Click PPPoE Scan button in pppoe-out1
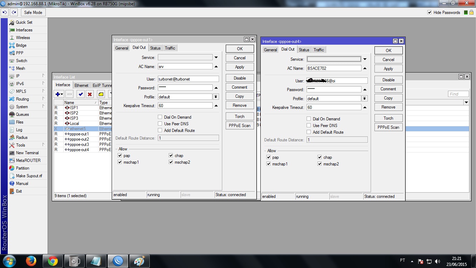Image resolution: width=476 pixels, height=268 pixels. (x=239, y=126)
